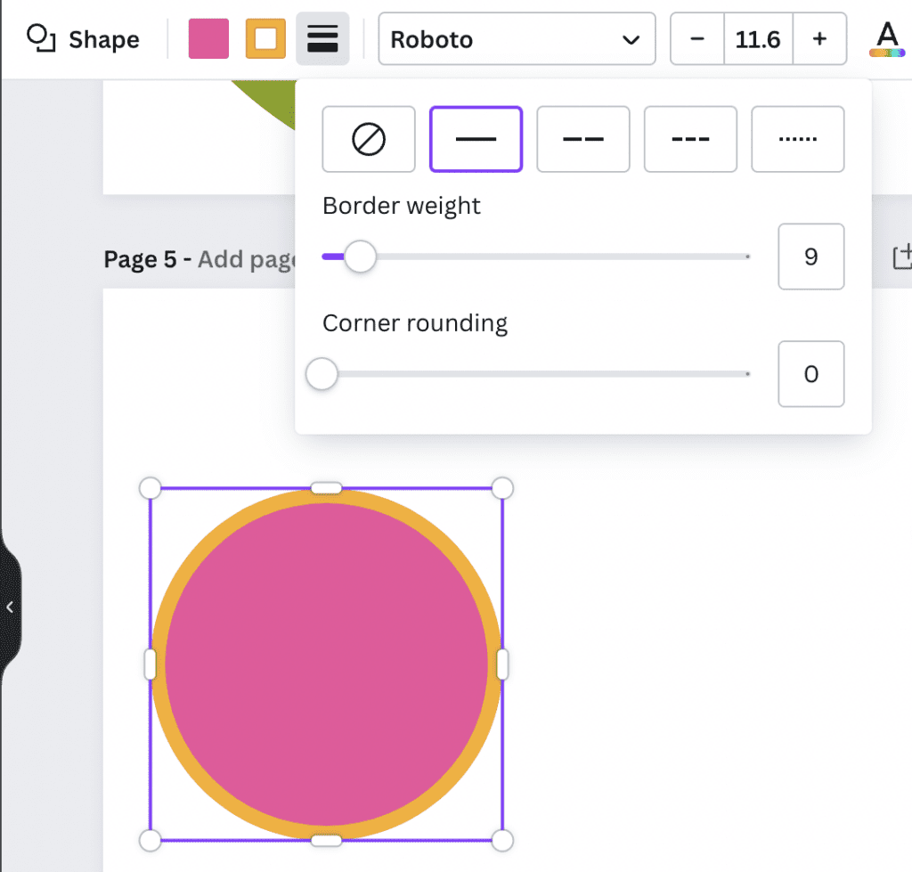This screenshot has width=912, height=872.
Task: Click the Border weight slider handle
Action: click(360, 257)
